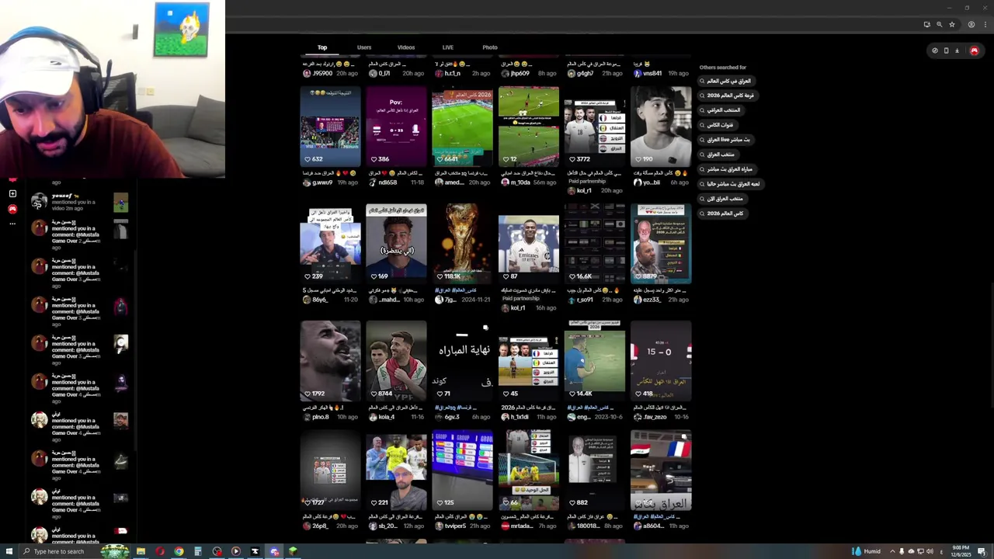Switch to the Users tab
This screenshot has height=559, width=994.
coord(364,47)
